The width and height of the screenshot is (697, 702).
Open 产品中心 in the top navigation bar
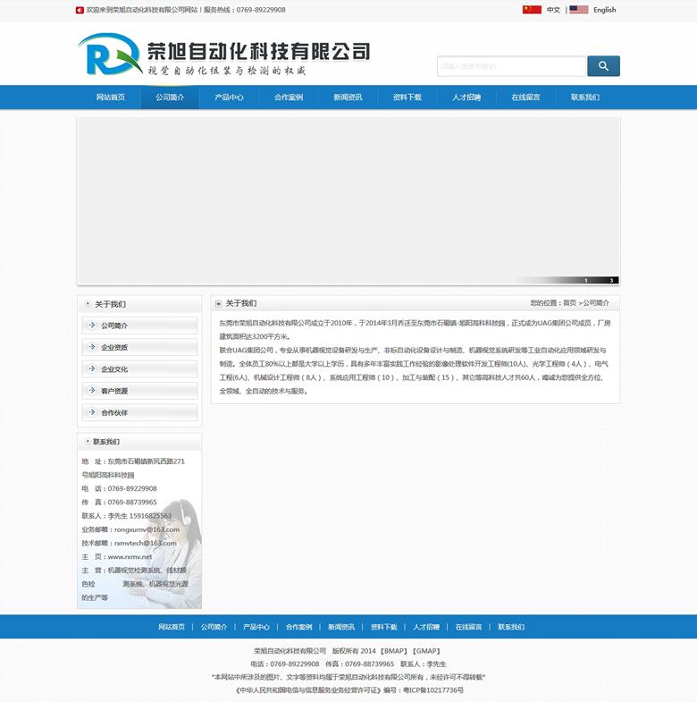click(x=229, y=97)
